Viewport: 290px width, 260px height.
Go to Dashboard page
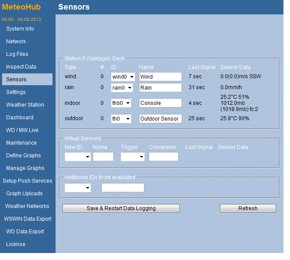(x=20, y=118)
